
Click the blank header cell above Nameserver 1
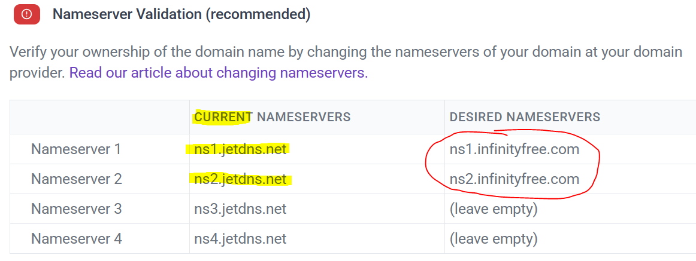(99, 117)
